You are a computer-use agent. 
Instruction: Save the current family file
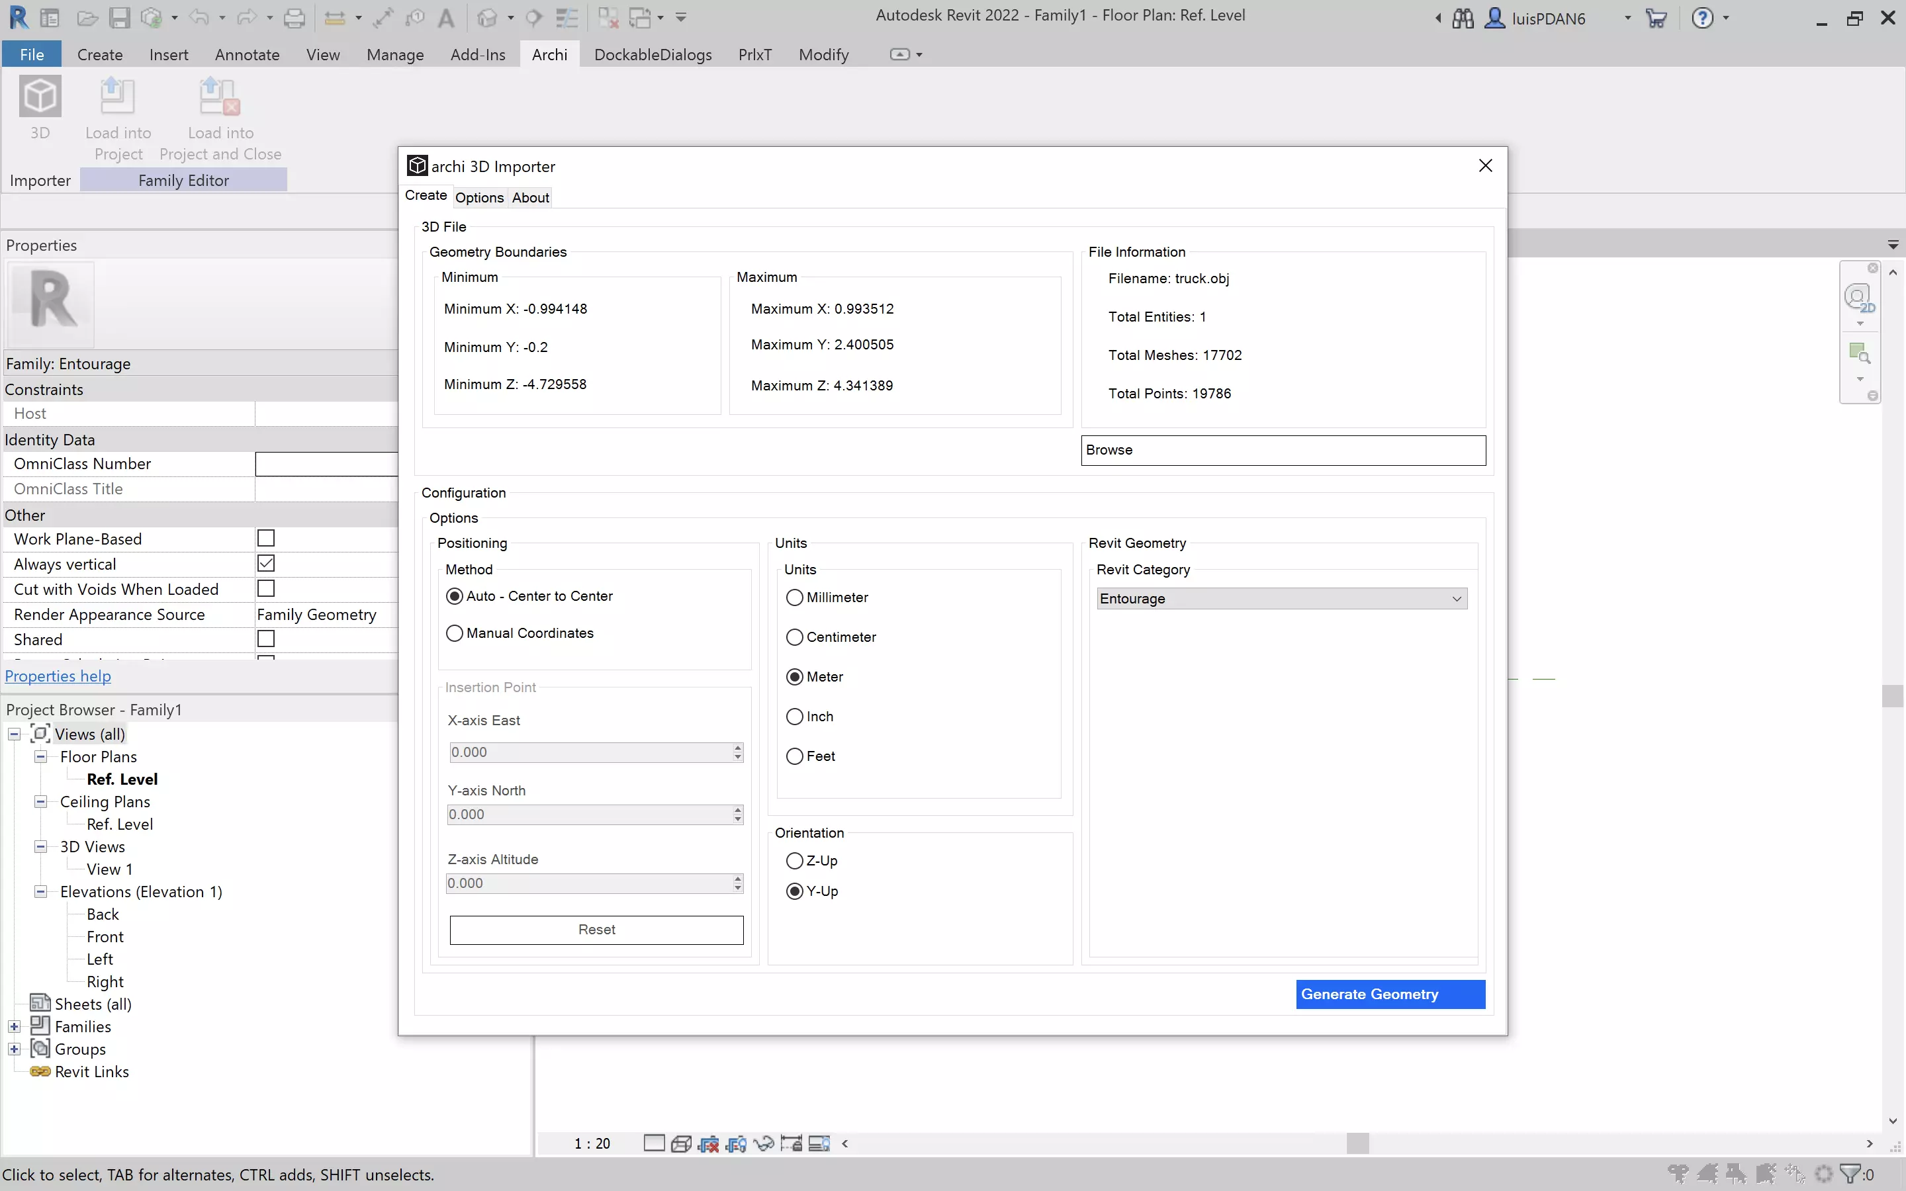coord(120,17)
